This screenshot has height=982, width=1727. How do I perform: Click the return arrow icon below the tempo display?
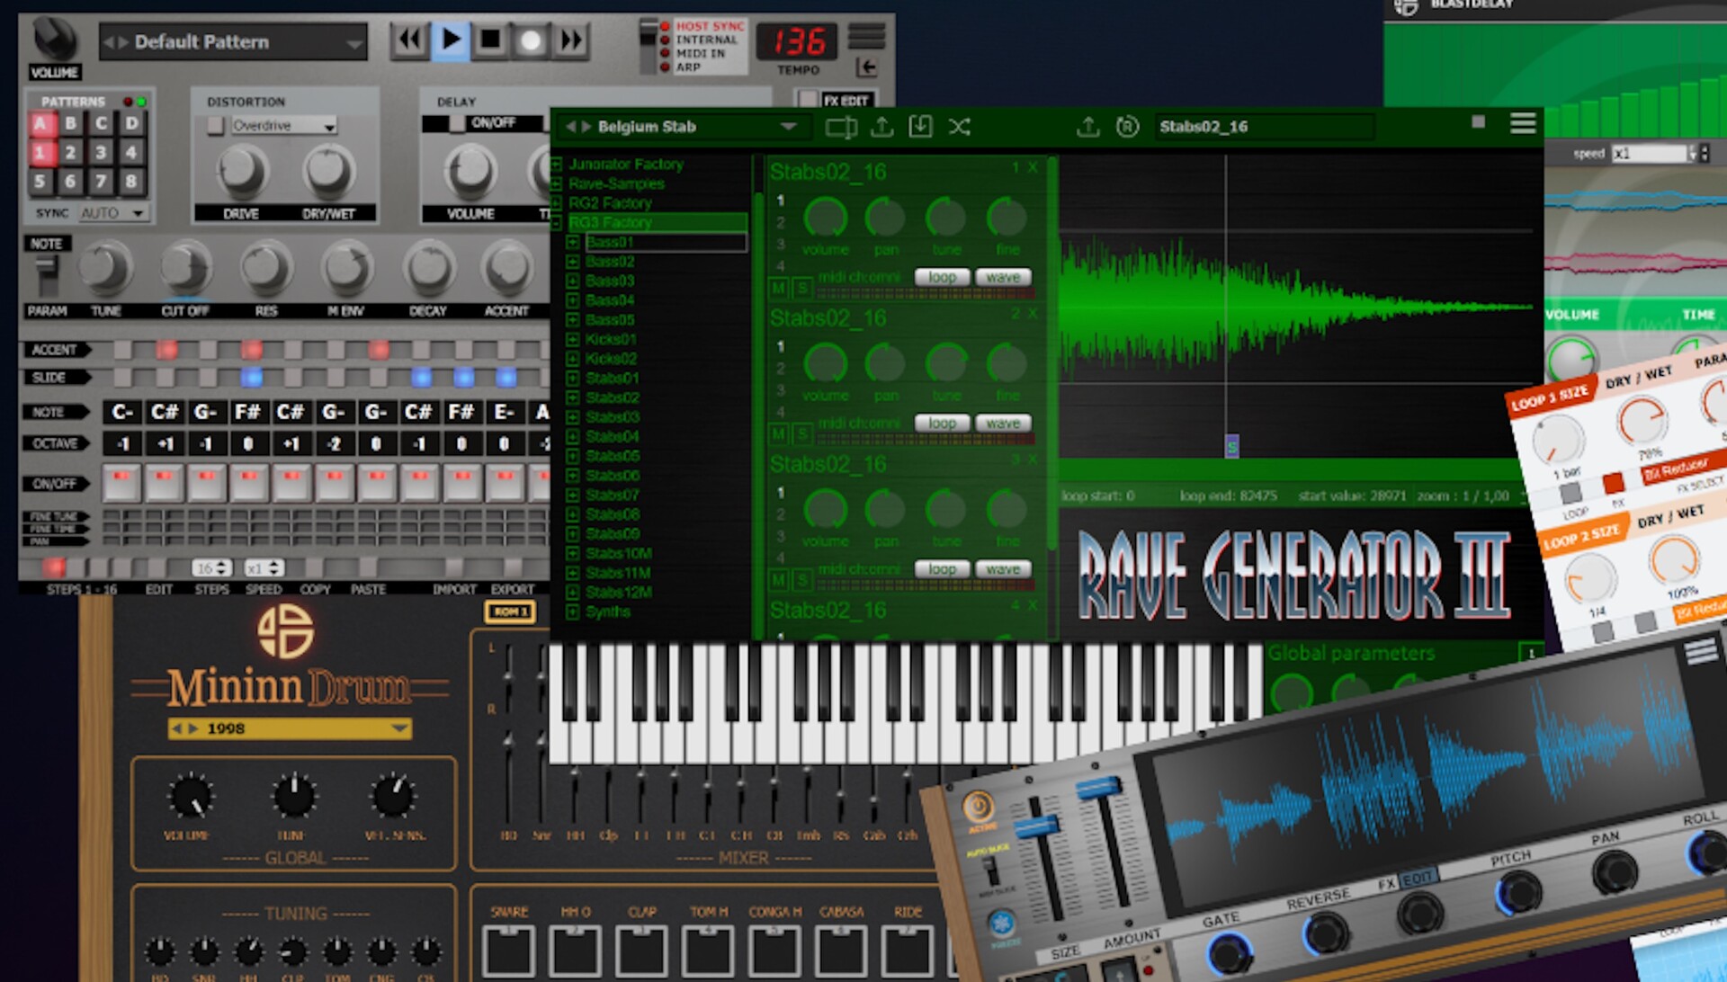pyautogui.click(x=866, y=65)
